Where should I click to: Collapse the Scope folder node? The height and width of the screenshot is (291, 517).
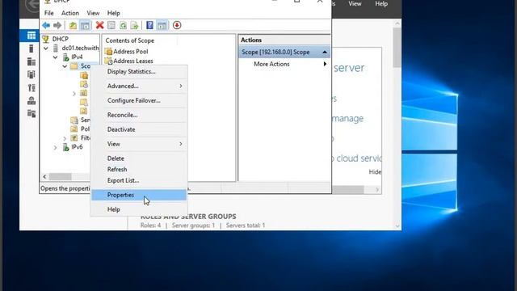pyautogui.click(x=65, y=66)
